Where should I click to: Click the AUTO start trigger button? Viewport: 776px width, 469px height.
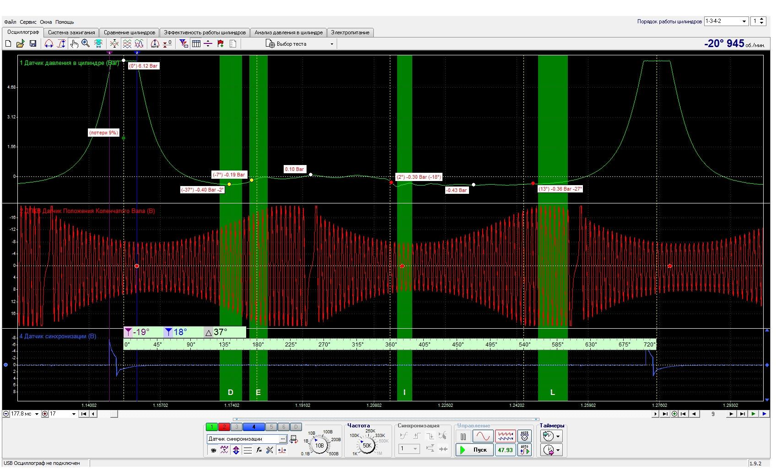(525, 450)
